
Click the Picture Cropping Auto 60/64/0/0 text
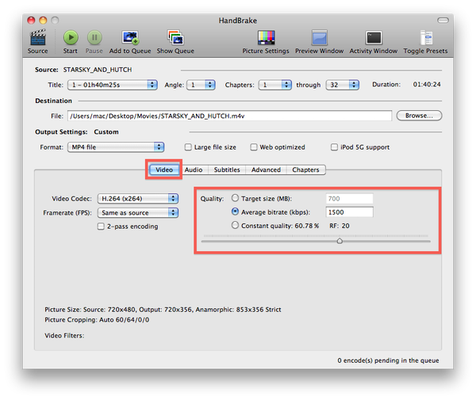(x=97, y=320)
